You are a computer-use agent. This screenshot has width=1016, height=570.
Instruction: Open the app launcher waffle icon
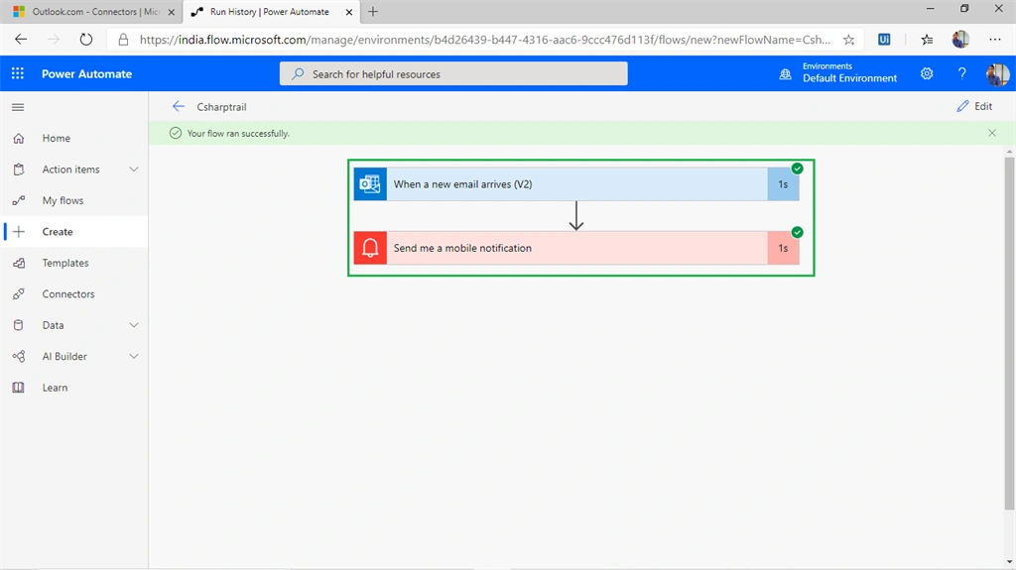[x=18, y=73]
